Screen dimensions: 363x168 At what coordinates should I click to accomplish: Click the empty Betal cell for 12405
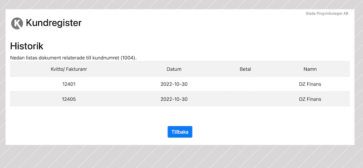pyautogui.click(x=245, y=99)
